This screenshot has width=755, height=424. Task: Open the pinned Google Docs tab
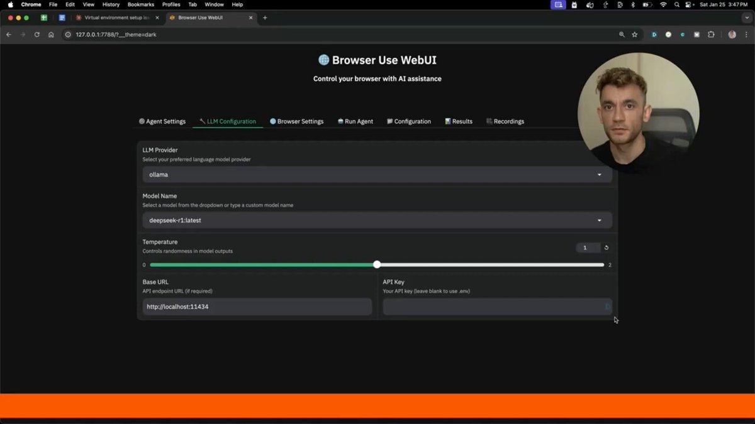pos(62,18)
